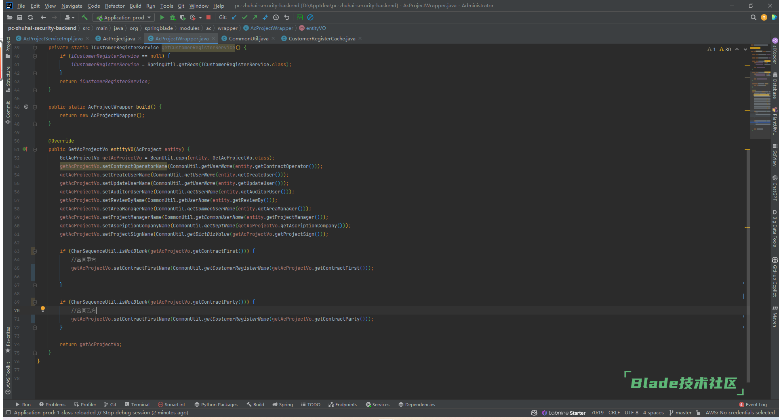Collapse the if block fold at line 69

(35, 302)
